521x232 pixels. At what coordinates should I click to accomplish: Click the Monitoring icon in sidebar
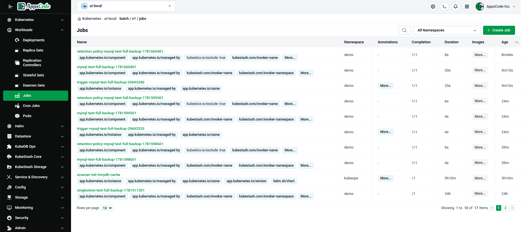[9, 208]
